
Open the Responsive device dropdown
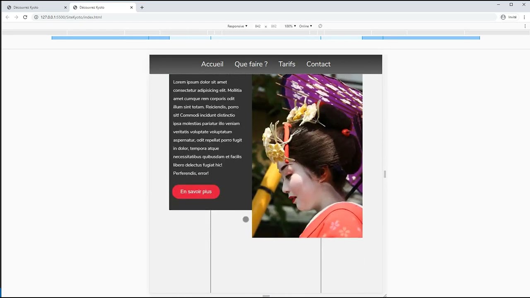237,26
